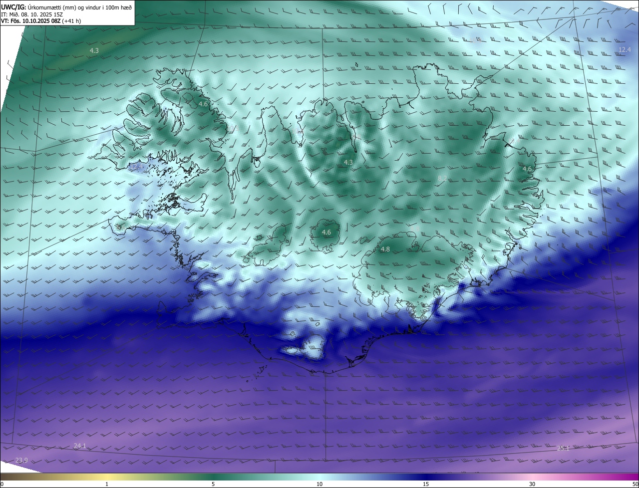Click the 4.3 value over north-central Iceland
Image resolution: width=639 pixels, height=488 pixels.
point(348,162)
